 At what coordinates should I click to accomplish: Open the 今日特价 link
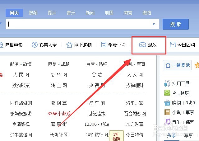click(x=135, y=135)
